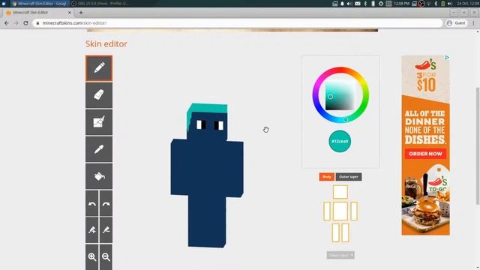The width and height of the screenshot is (480, 270).
Task: View the site security lock icon
Action: [37, 23]
